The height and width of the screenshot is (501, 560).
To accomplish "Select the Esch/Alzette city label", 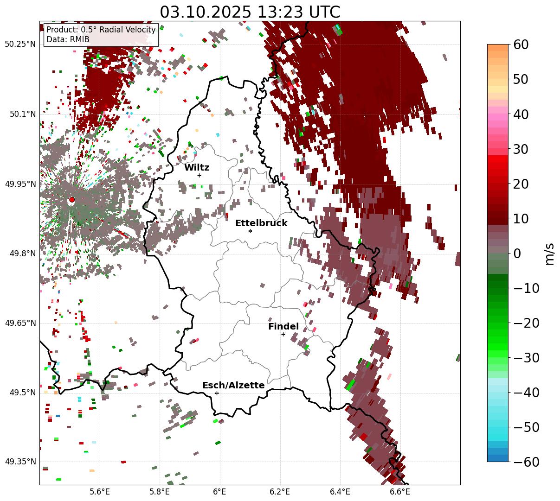I will 233,386.
